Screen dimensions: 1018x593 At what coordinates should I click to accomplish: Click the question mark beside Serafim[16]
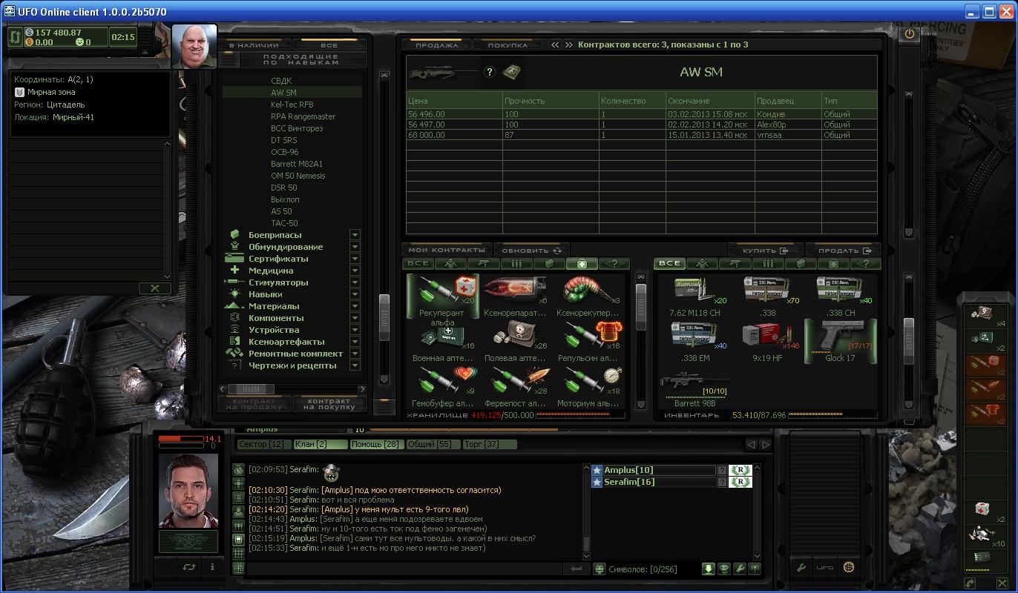[x=721, y=483]
